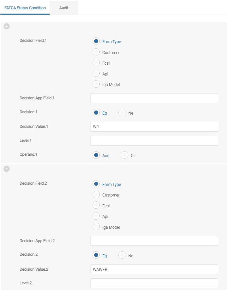
Task: Set Operand.1 to Or
Action: coord(125,155)
